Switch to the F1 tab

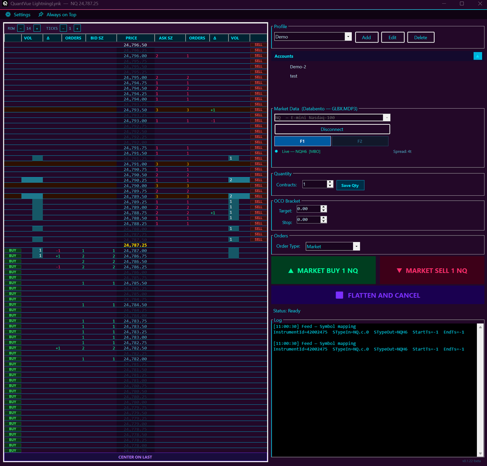pos(302,141)
